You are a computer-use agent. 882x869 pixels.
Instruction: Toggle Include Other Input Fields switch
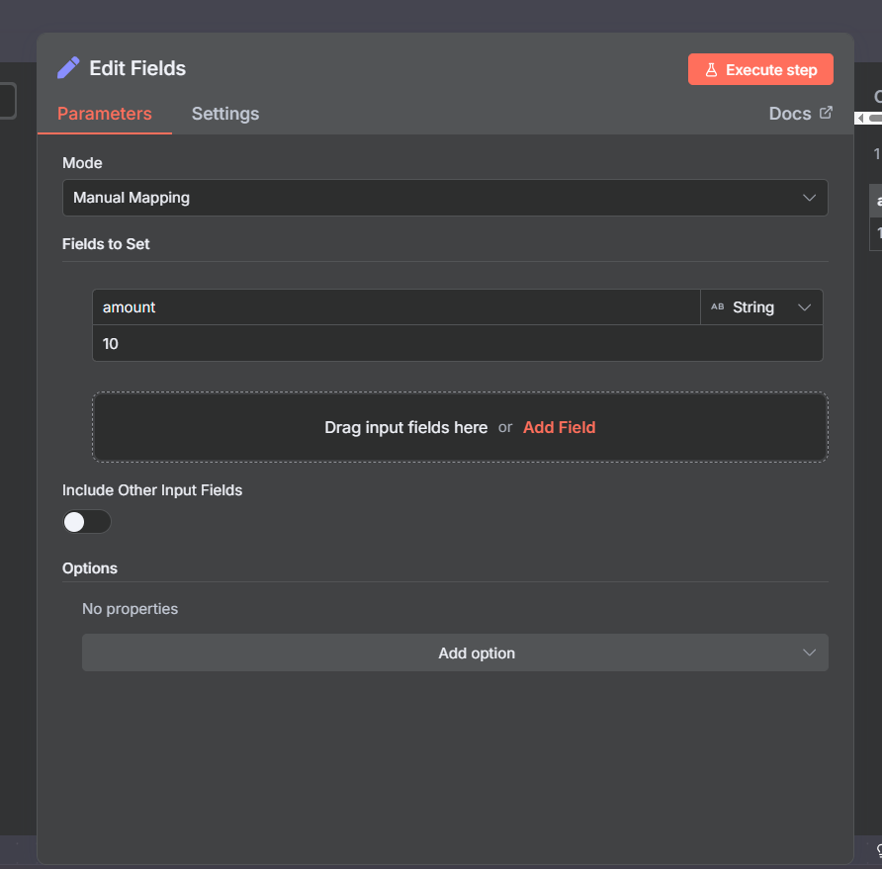[87, 522]
